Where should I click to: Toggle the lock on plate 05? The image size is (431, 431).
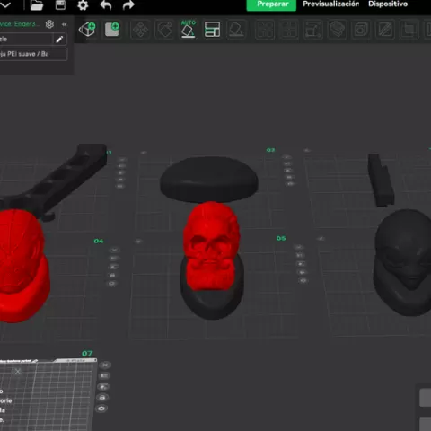302,272
